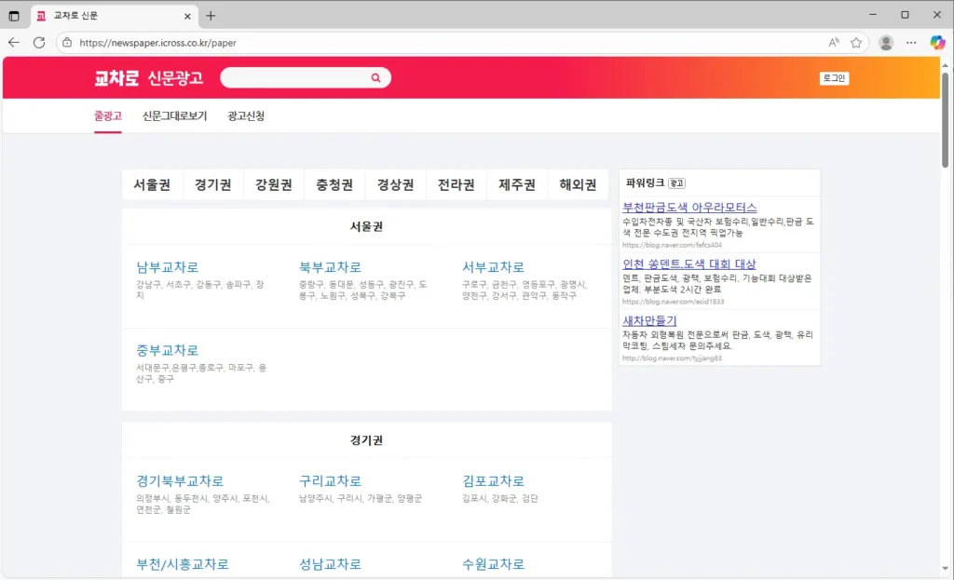Select the 해외권 region tab

[x=577, y=184]
